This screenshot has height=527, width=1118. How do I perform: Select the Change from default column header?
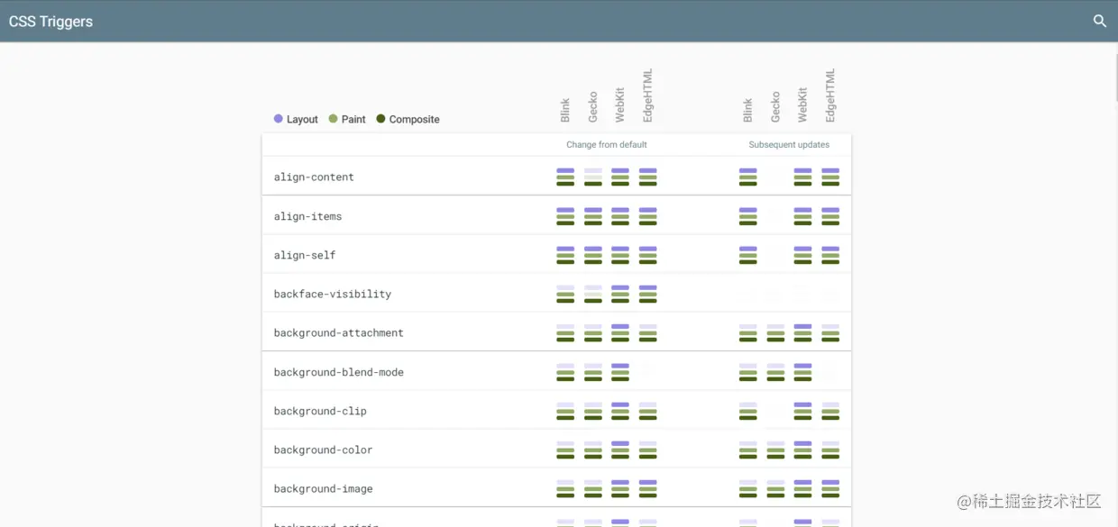click(x=606, y=144)
